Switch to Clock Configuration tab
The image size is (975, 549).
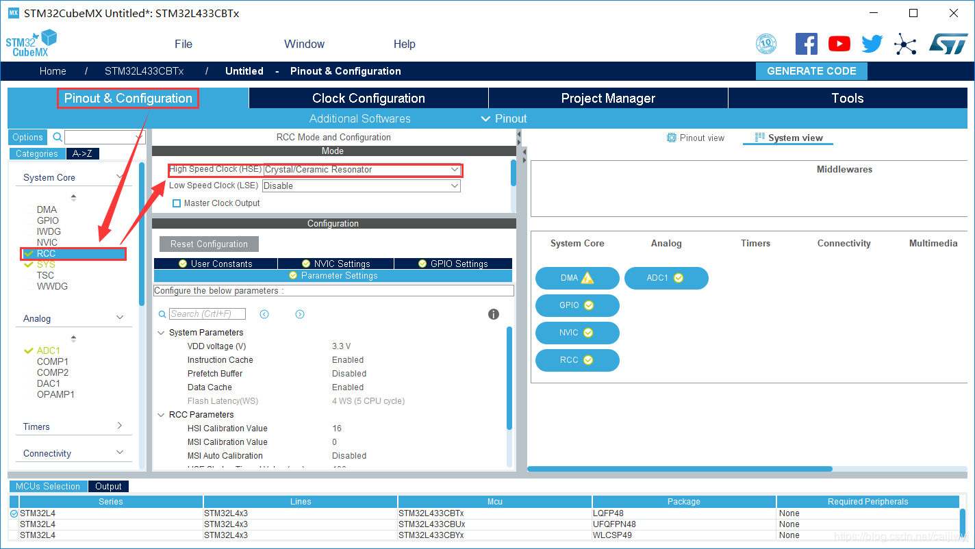tap(368, 98)
